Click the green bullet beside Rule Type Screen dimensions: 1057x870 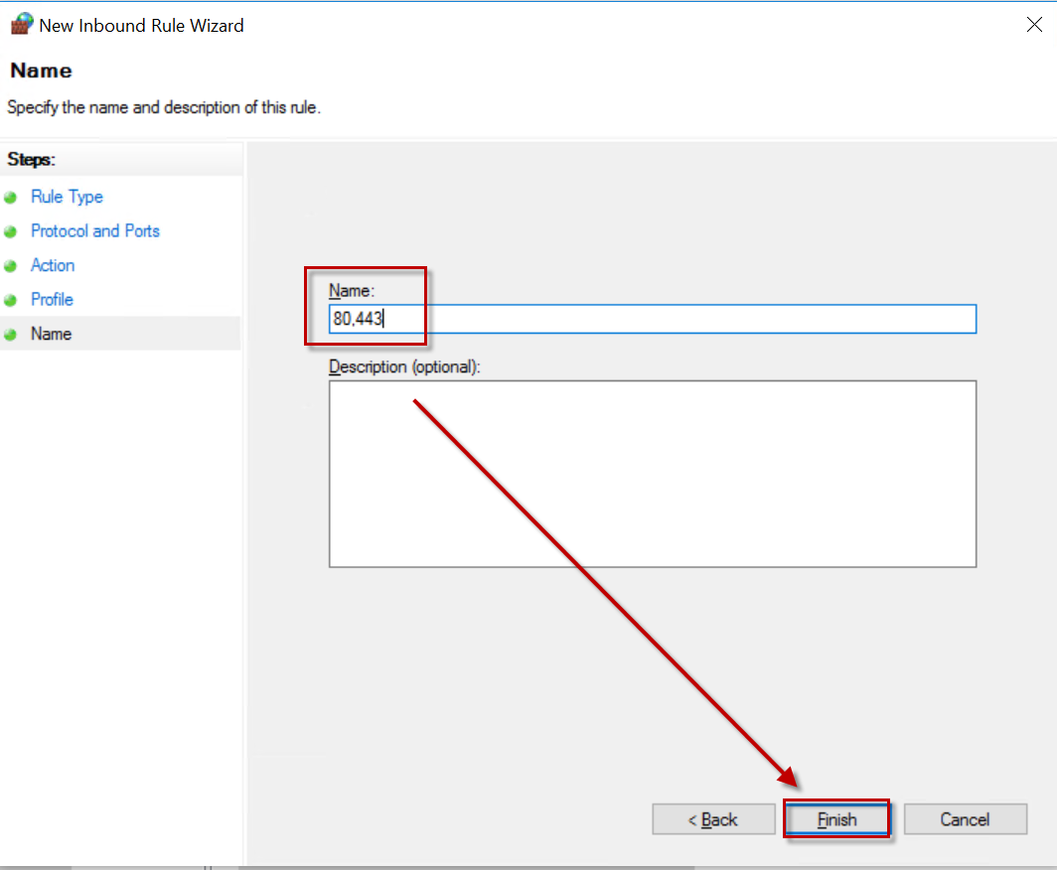(x=11, y=198)
